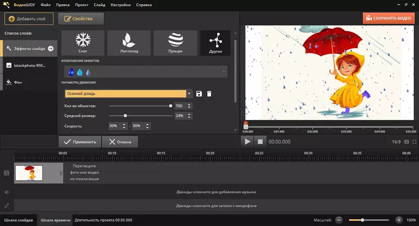Screen dimensions: 419x226
Task: Click the Кол-во объектов slider handle
Action: pos(171,106)
